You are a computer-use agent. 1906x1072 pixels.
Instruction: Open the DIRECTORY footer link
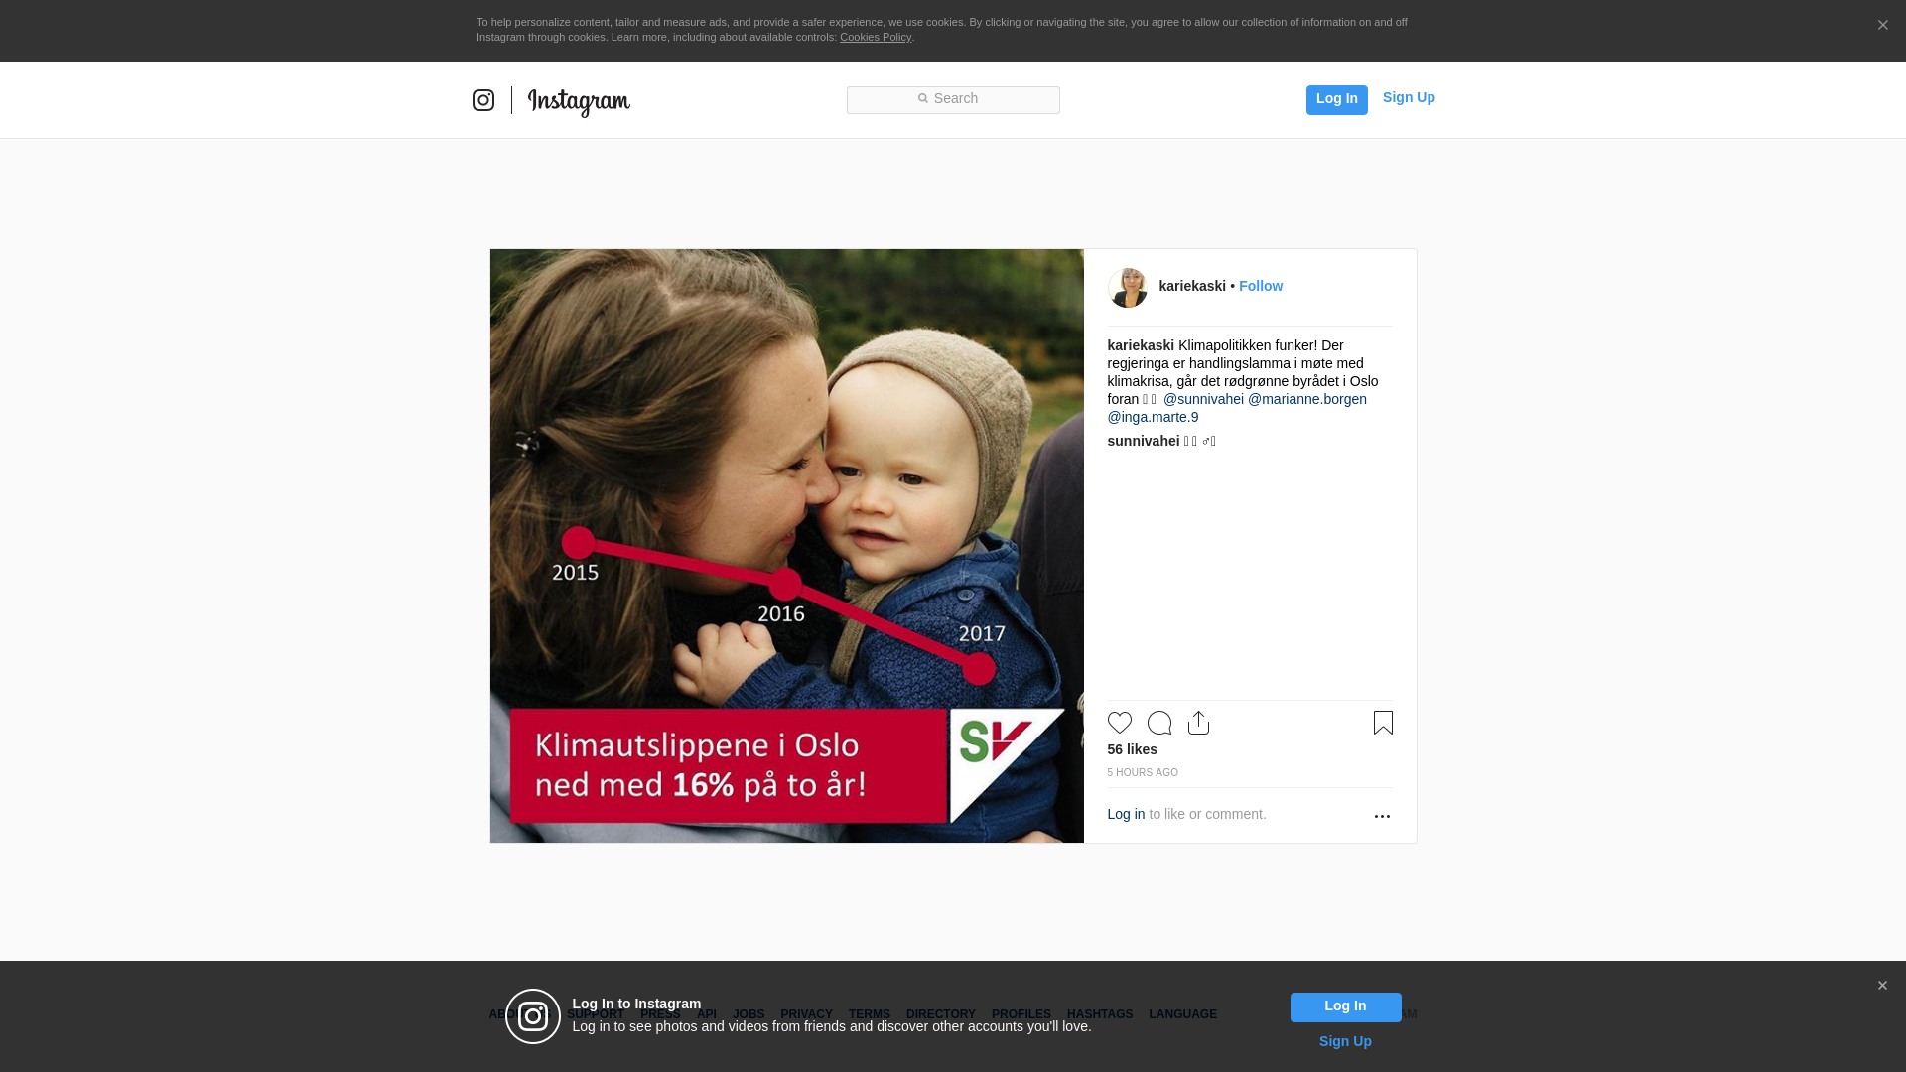point(941,1014)
